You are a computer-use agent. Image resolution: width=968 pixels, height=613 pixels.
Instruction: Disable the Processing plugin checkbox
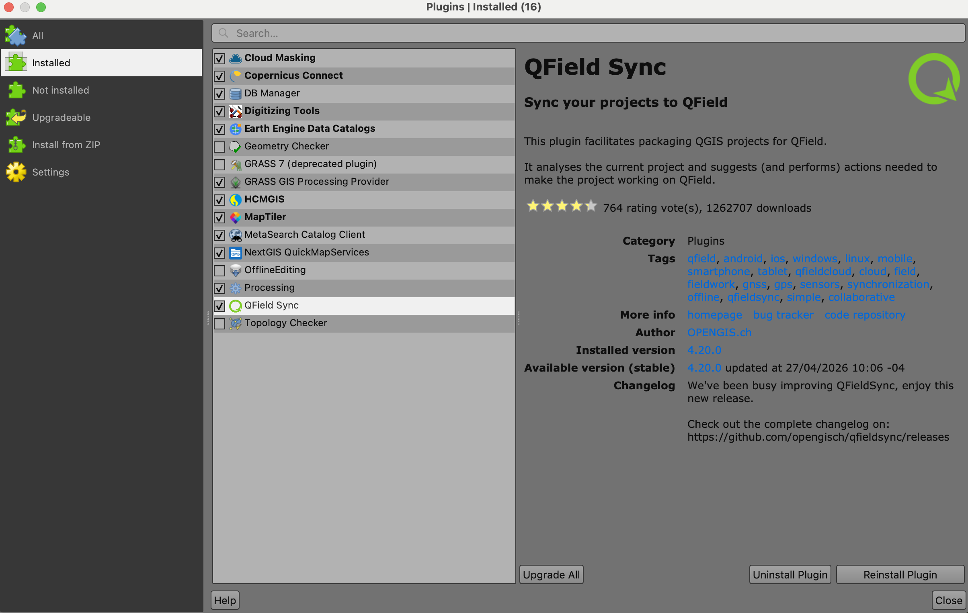click(x=219, y=288)
